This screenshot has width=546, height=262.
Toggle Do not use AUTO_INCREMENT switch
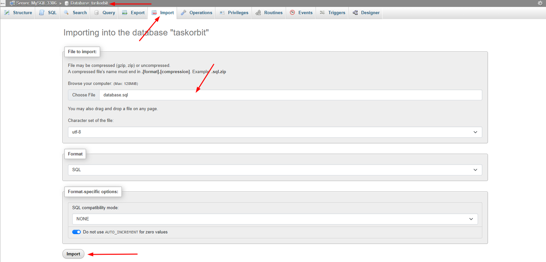pyautogui.click(x=76, y=232)
